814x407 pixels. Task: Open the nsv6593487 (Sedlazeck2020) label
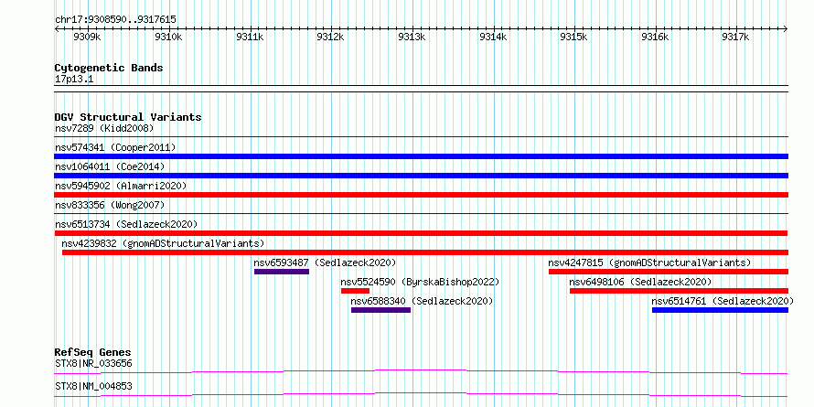[325, 262]
